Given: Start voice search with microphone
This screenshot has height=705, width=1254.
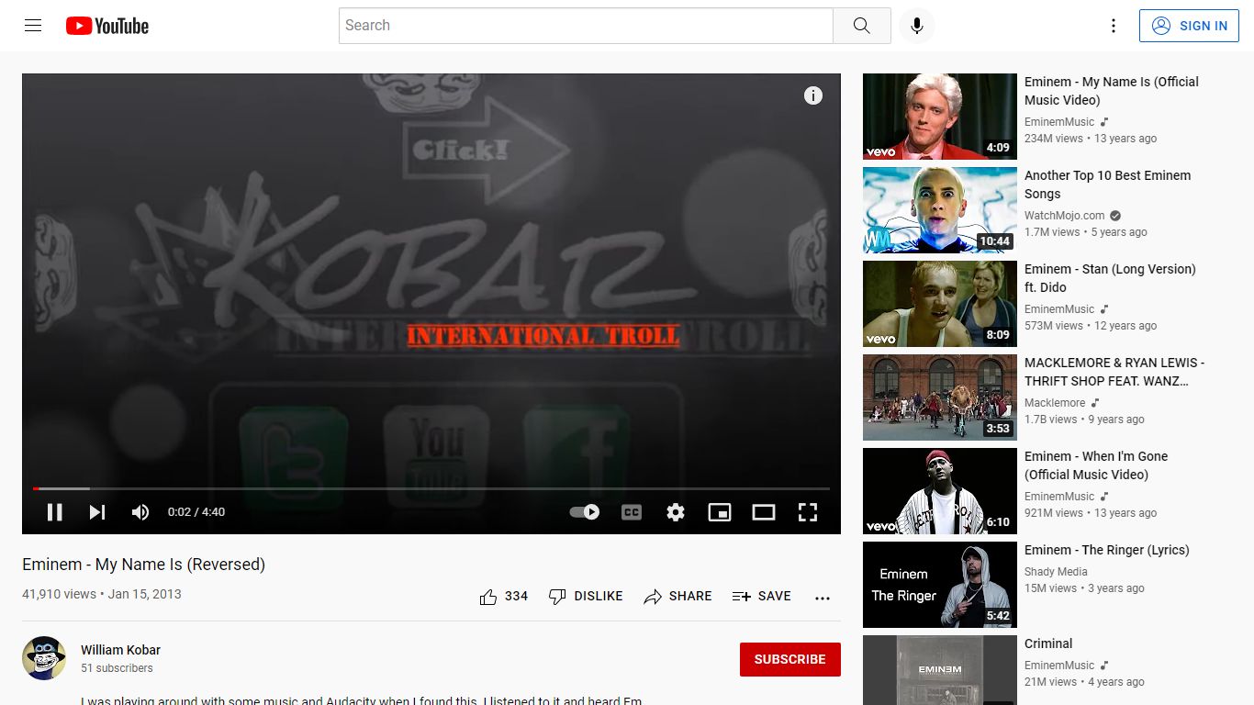Looking at the screenshot, I should click(916, 26).
